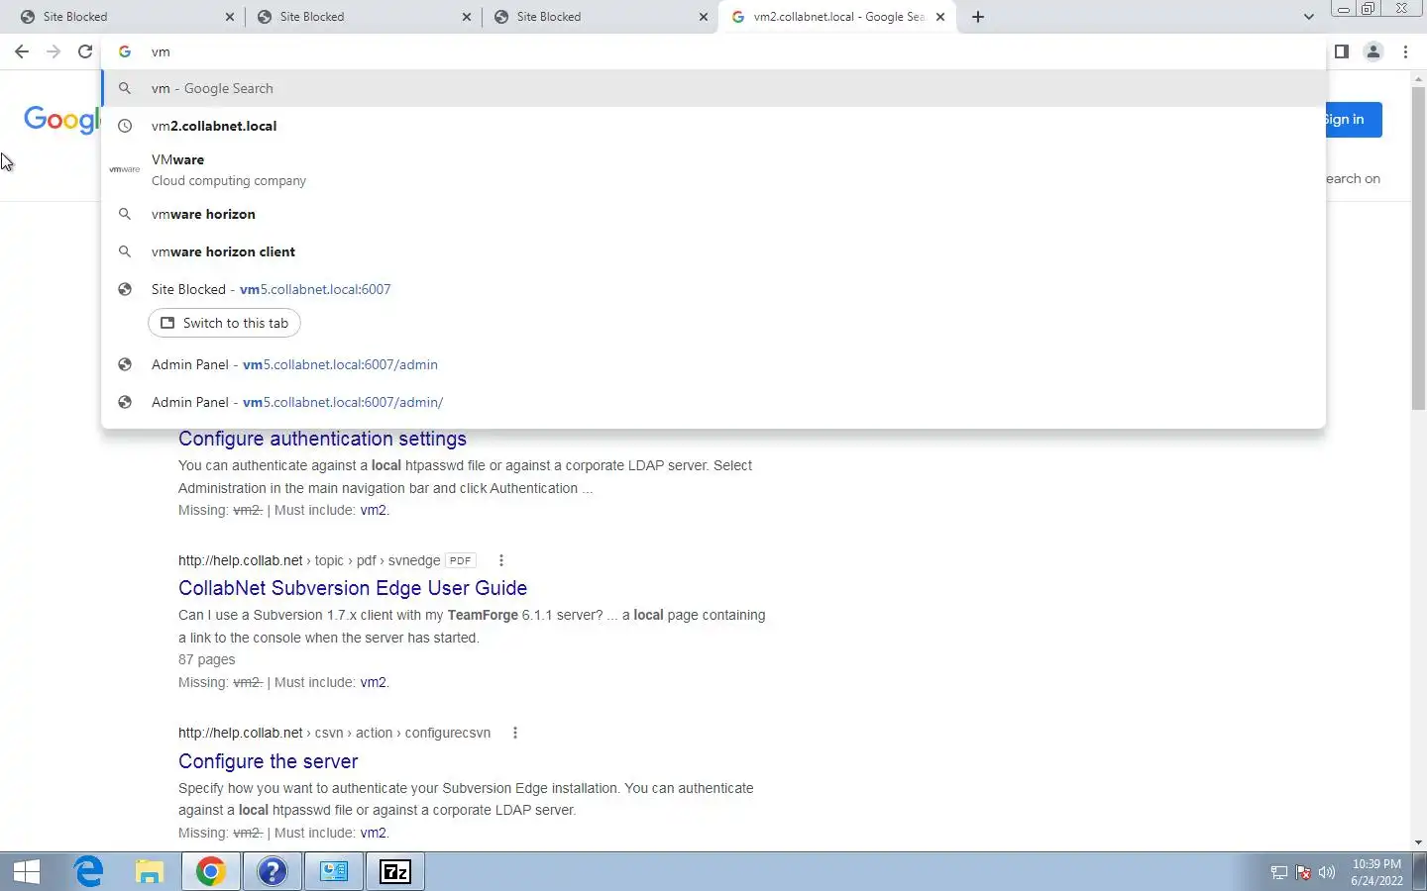Open 'Configure authentication settings' result
1427x891 pixels.
tap(322, 439)
